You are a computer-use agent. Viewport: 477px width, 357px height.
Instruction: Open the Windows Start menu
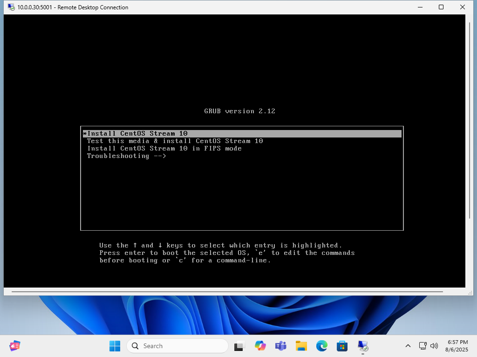tap(115, 346)
